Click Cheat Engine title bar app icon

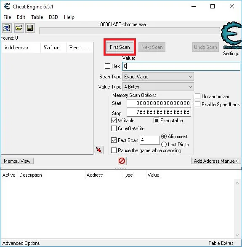click(x=7, y=6)
